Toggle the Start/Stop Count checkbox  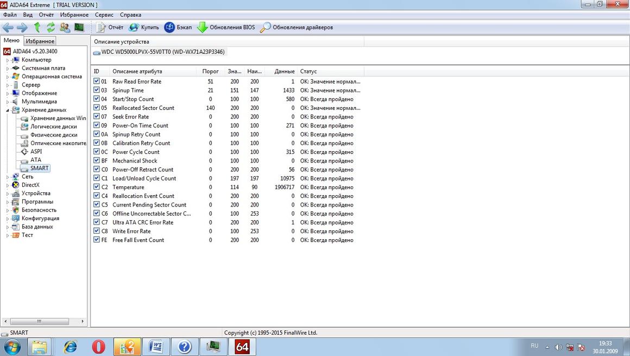coord(97,98)
